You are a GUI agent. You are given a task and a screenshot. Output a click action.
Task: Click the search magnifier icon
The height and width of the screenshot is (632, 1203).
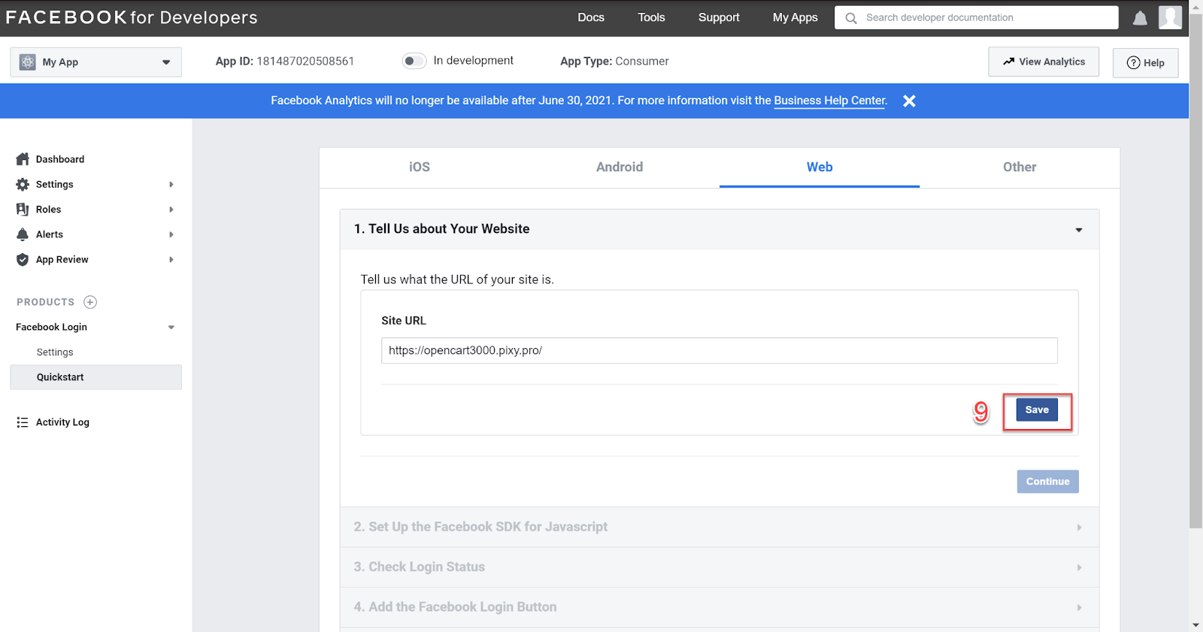tap(851, 18)
